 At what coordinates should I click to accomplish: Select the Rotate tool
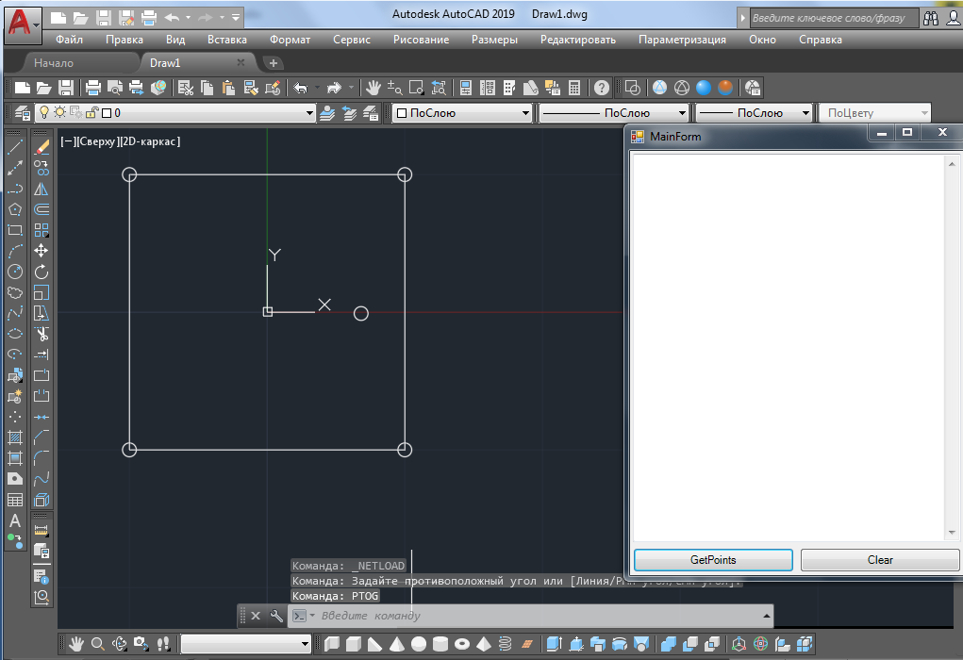coord(42,272)
